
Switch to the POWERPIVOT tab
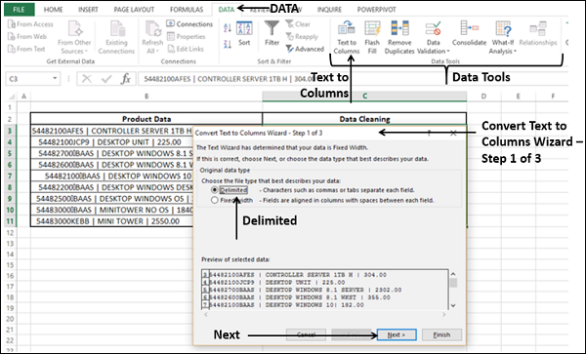pyautogui.click(x=376, y=10)
